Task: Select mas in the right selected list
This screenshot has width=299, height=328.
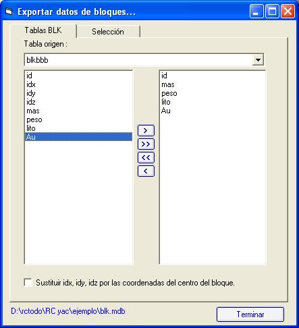Action: [x=212, y=84]
